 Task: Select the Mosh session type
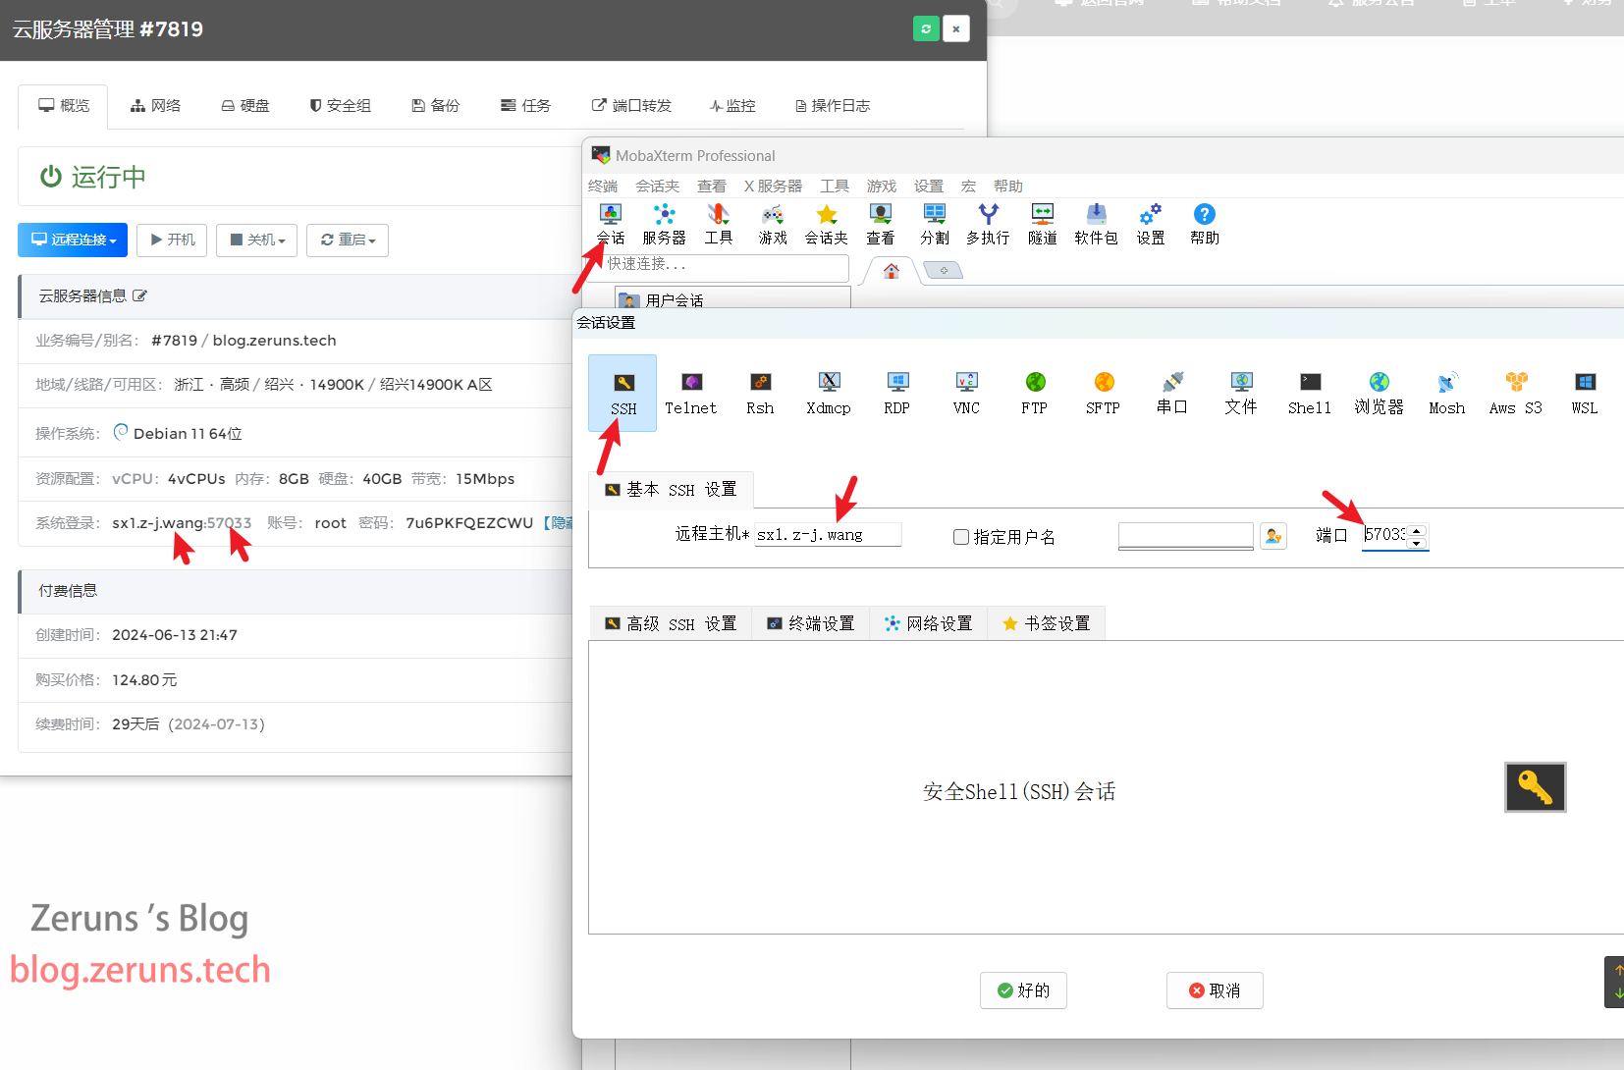pos(1447,394)
